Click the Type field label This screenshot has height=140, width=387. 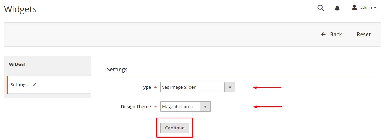[146, 87]
